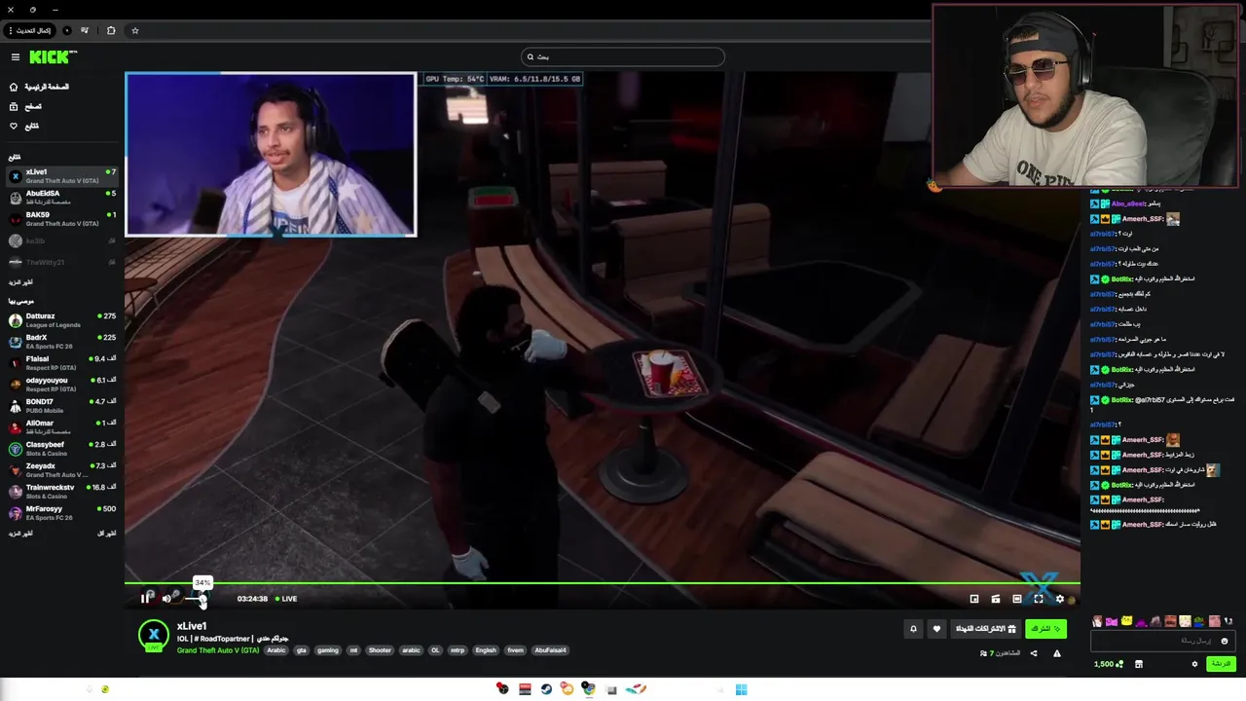The height and width of the screenshot is (701, 1246).
Task: Select the Arabic tag
Action: (x=276, y=650)
